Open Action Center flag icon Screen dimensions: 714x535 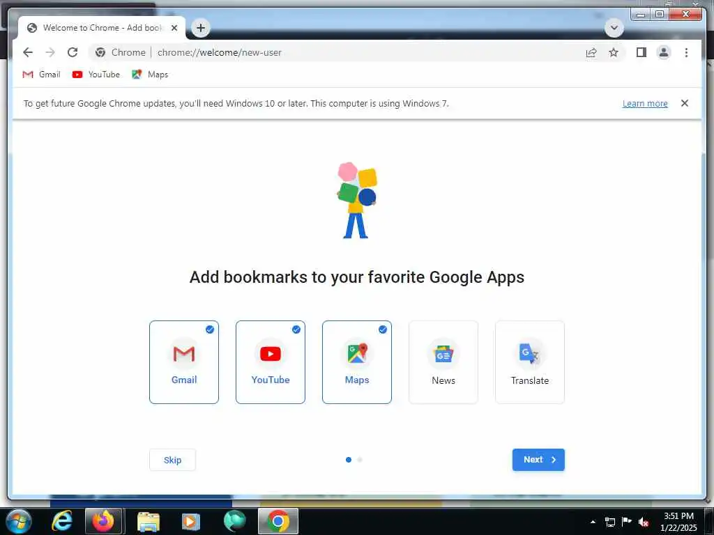click(627, 522)
